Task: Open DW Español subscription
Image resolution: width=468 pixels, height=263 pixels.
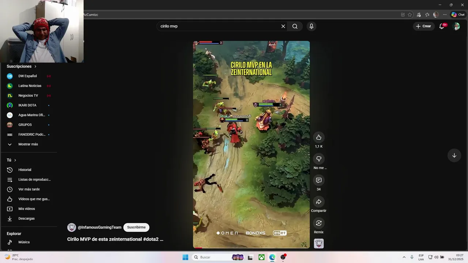Action: (x=29, y=76)
